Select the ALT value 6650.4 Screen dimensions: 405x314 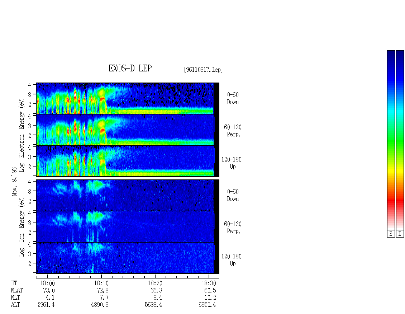207,305
